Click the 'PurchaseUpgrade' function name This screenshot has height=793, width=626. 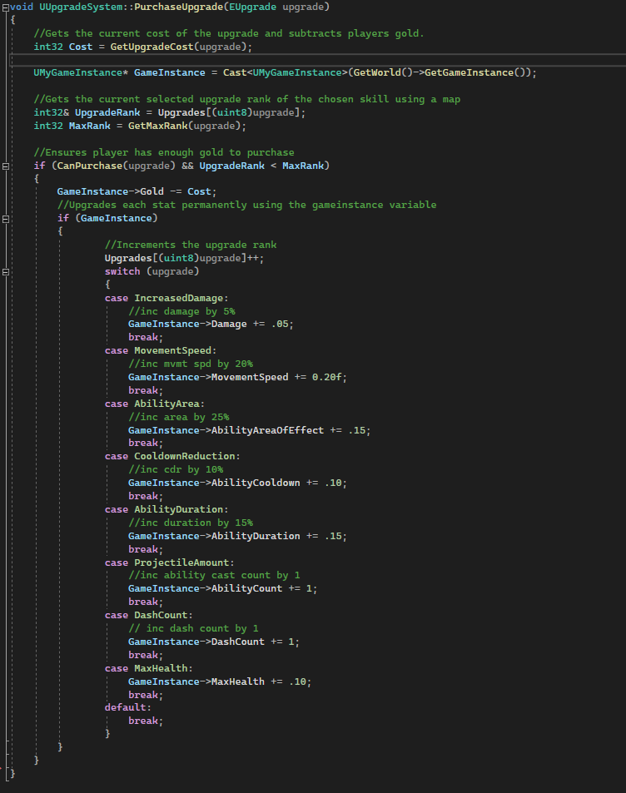click(179, 7)
